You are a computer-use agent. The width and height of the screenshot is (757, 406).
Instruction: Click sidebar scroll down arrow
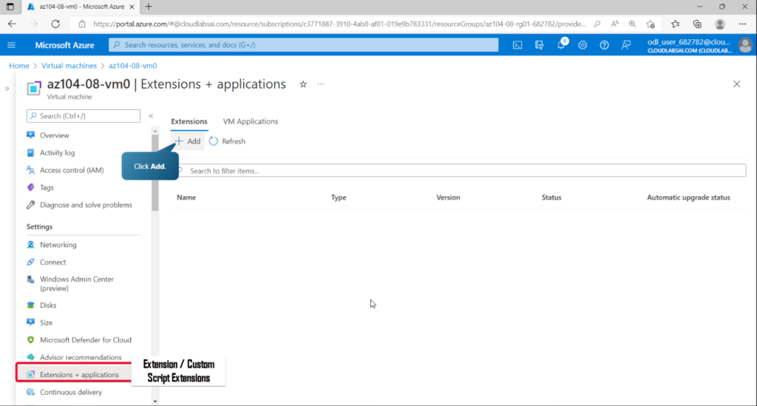155,401
